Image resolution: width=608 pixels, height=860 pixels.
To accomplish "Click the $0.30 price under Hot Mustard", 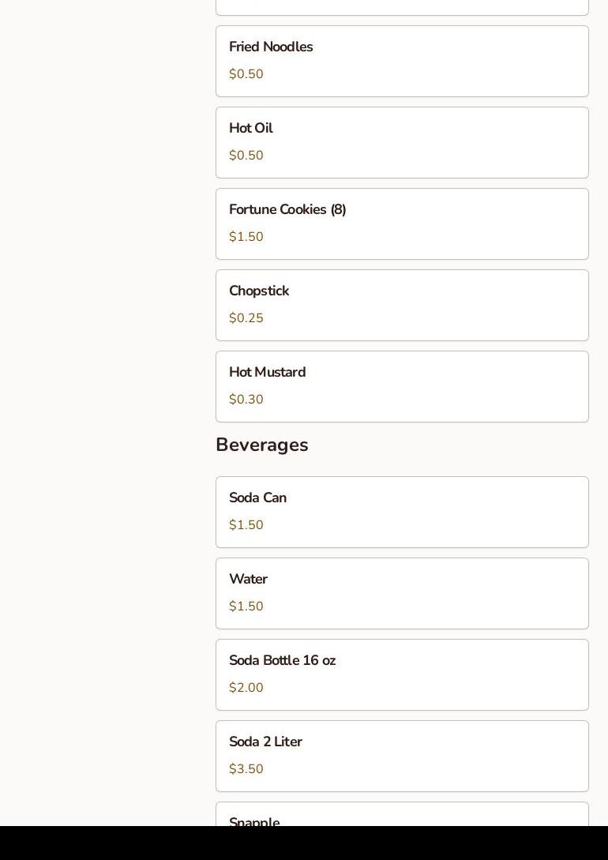I will click(246, 400).
